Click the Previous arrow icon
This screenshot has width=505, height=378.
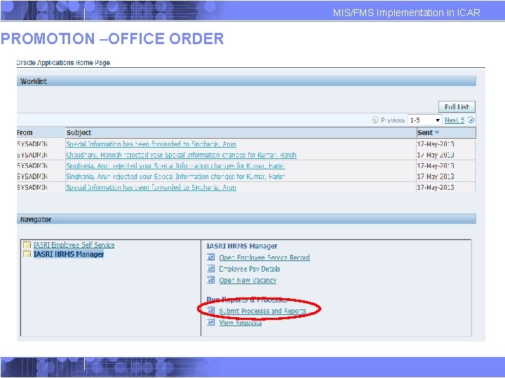pyautogui.click(x=375, y=120)
